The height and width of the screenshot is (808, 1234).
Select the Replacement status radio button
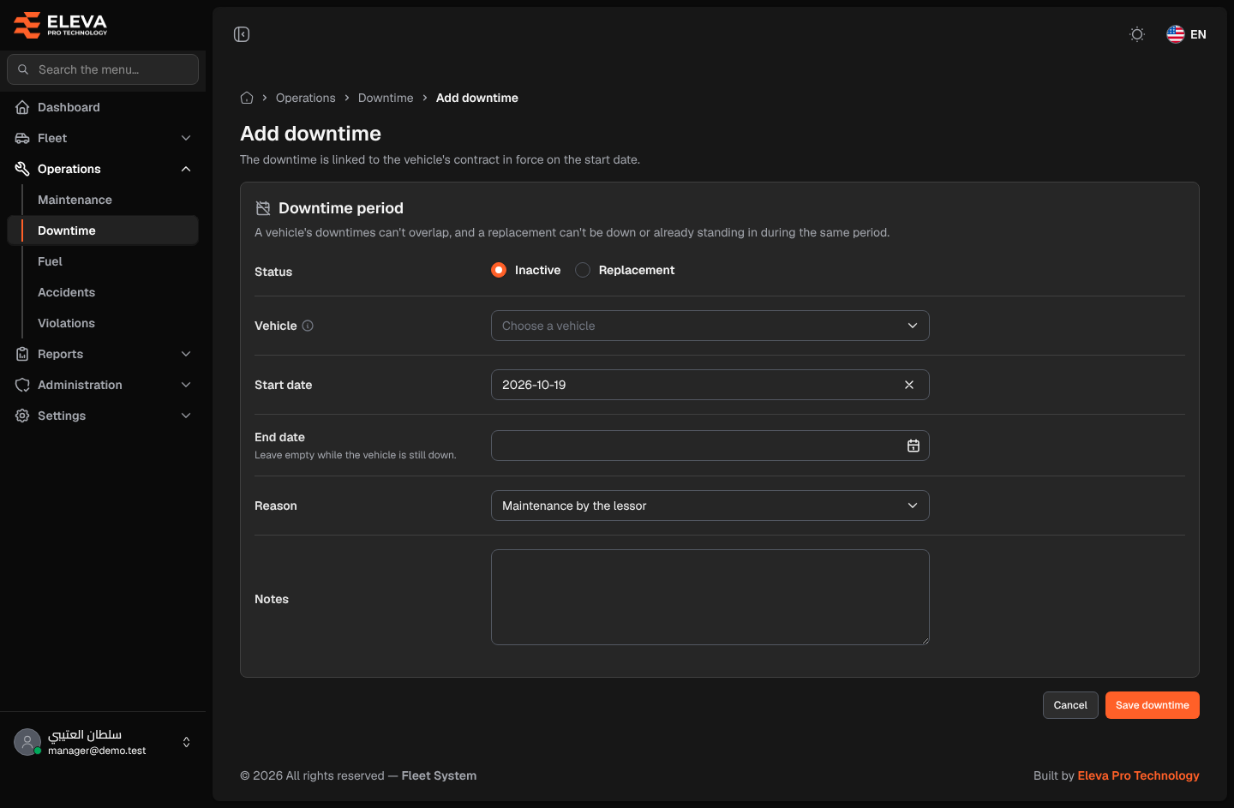pyautogui.click(x=583, y=270)
